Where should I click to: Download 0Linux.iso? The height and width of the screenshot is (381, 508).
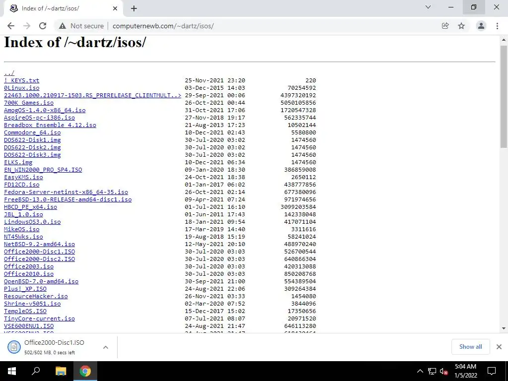22,88
